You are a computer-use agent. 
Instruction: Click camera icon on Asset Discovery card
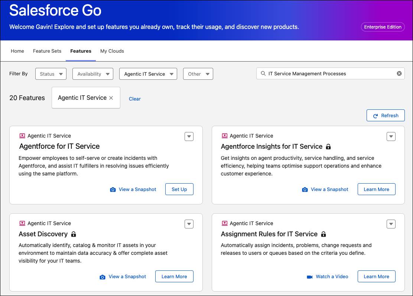click(x=103, y=277)
